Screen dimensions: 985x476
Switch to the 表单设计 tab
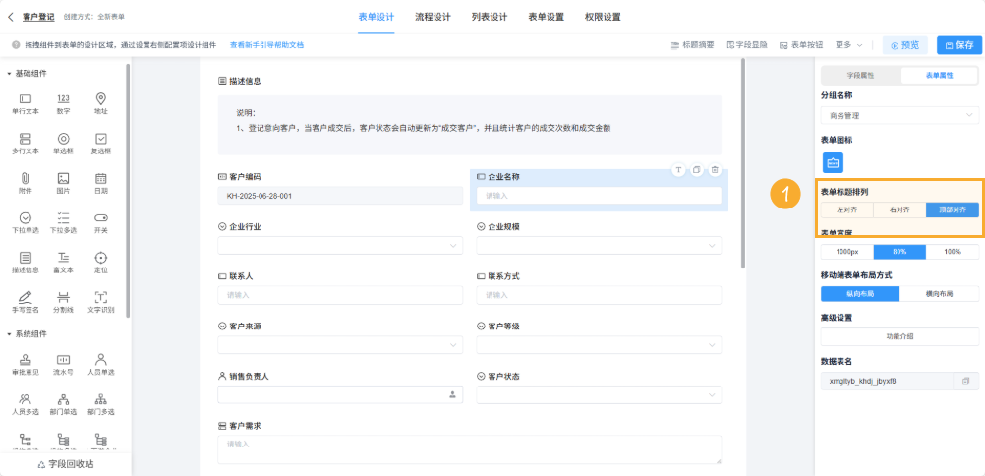pyautogui.click(x=377, y=17)
